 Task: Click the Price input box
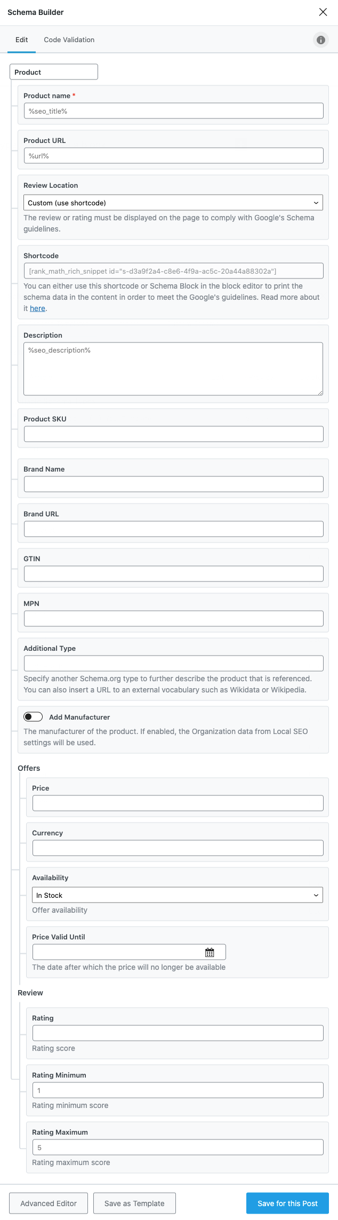178,803
